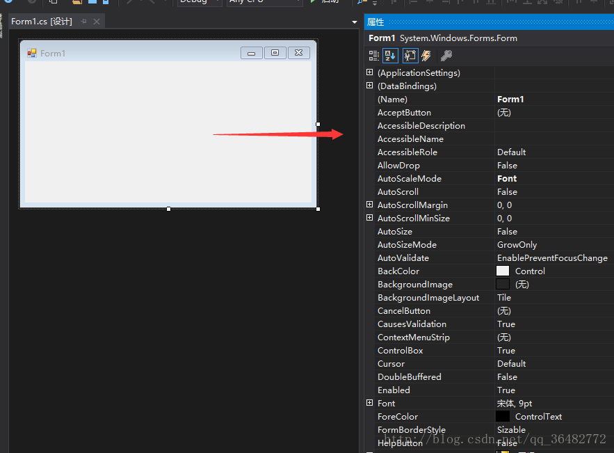Click AutoValidate value EnablePreventFocusChange

click(552, 258)
